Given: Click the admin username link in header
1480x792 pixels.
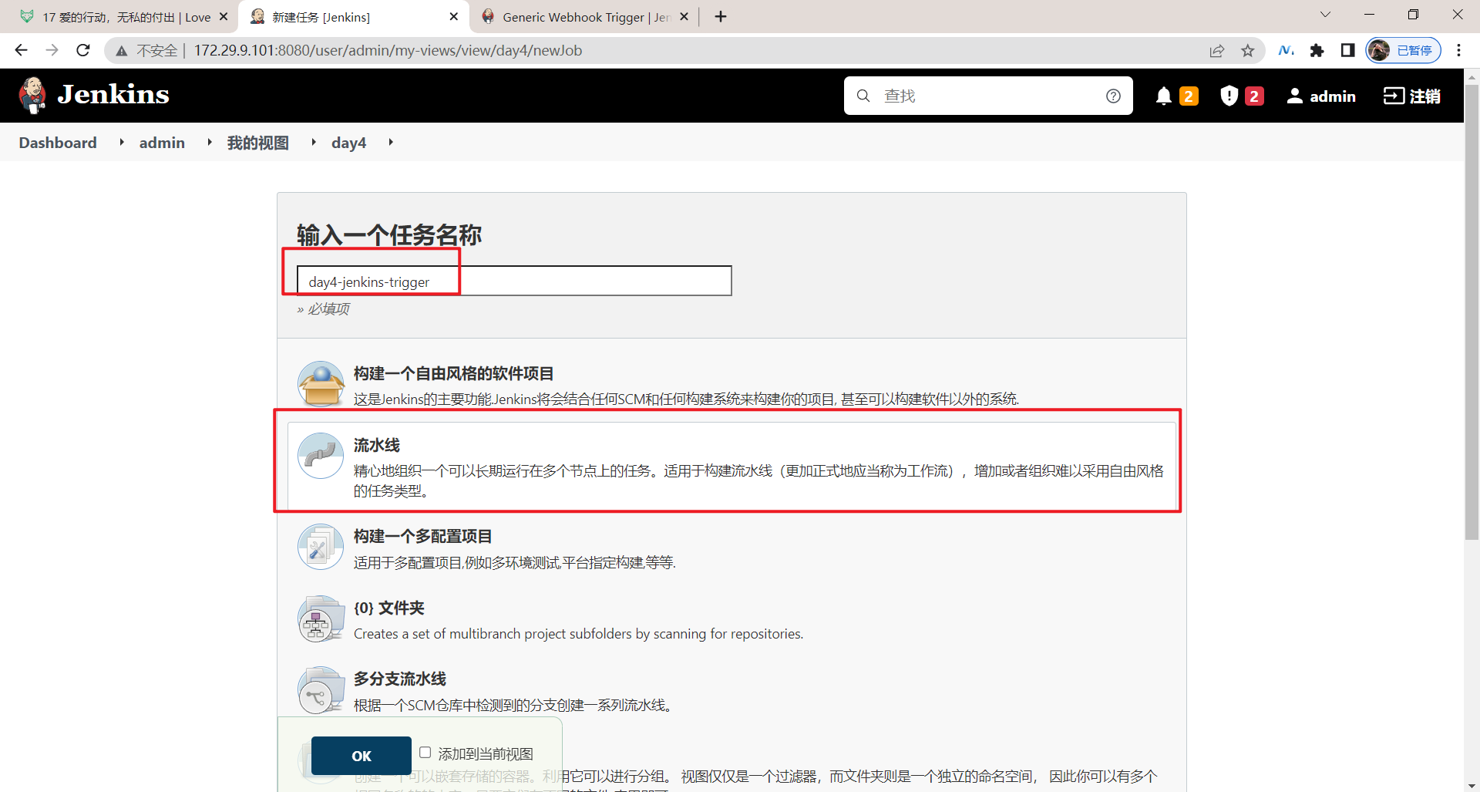Looking at the screenshot, I should coord(1333,96).
